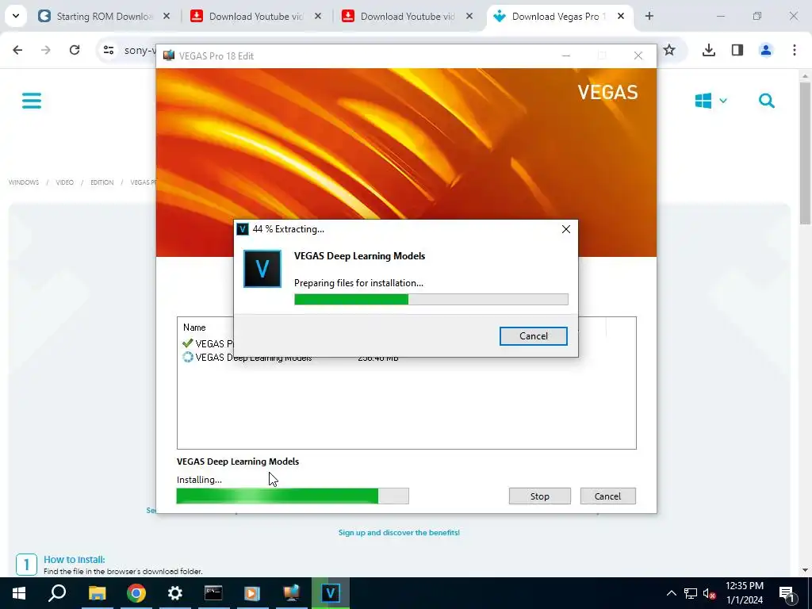Click the green checkmark beside VEGAS Pro row
This screenshot has height=609, width=812.
click(187, 343)
